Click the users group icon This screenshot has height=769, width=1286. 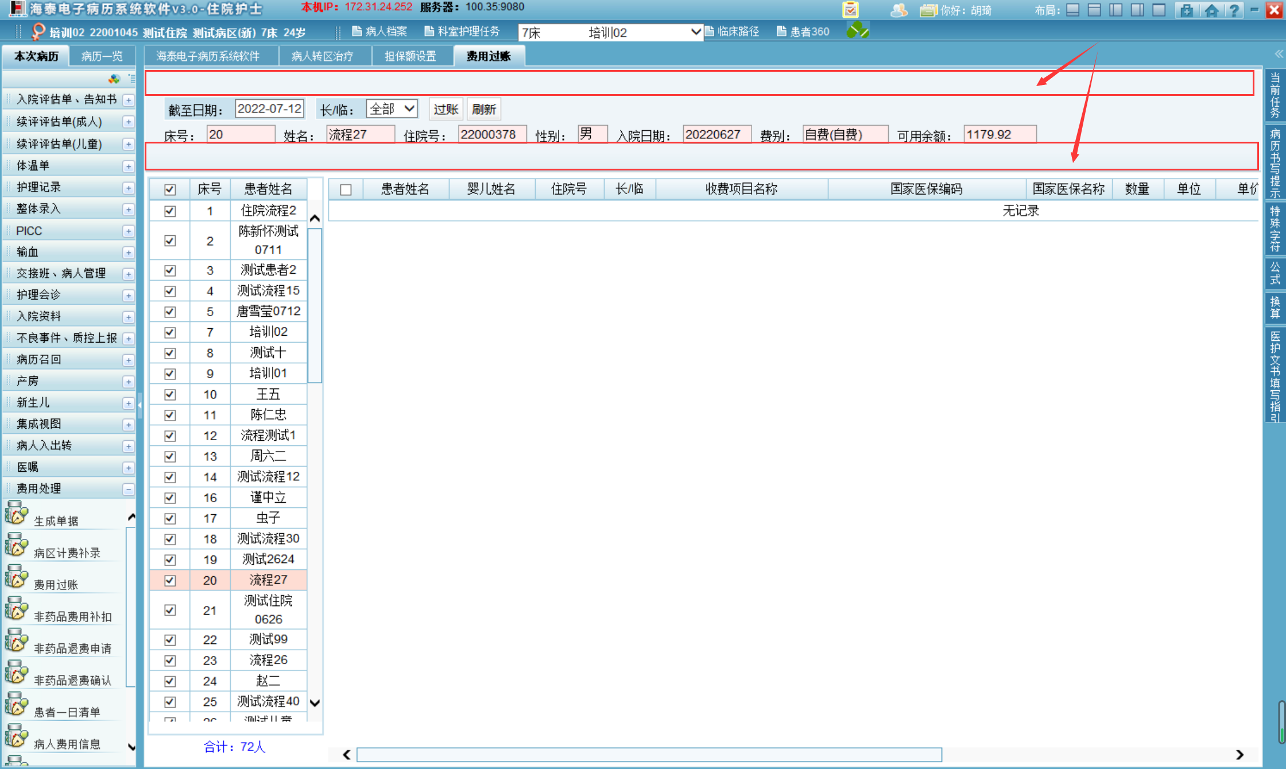[x=898, y=10]
